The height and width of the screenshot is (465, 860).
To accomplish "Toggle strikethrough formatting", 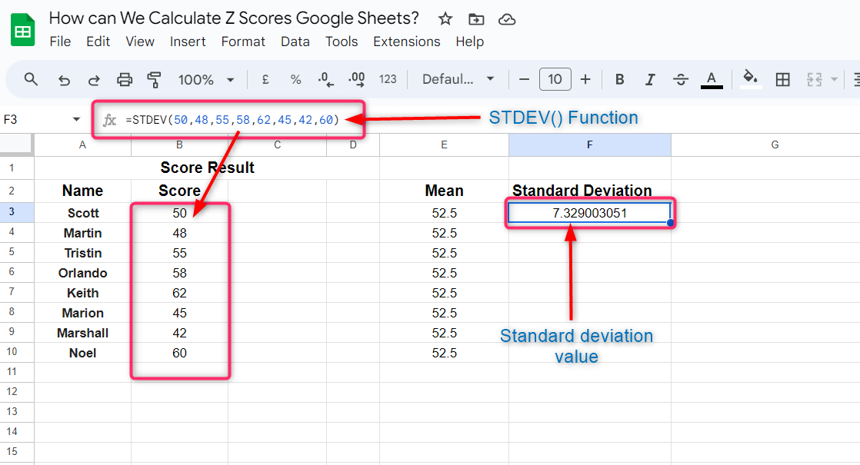I will tap(681, 79).
